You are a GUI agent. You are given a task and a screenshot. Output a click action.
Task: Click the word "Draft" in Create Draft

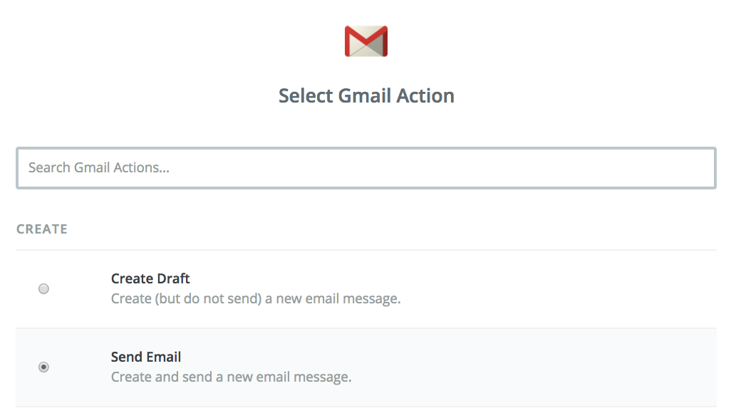coord(173,278)
